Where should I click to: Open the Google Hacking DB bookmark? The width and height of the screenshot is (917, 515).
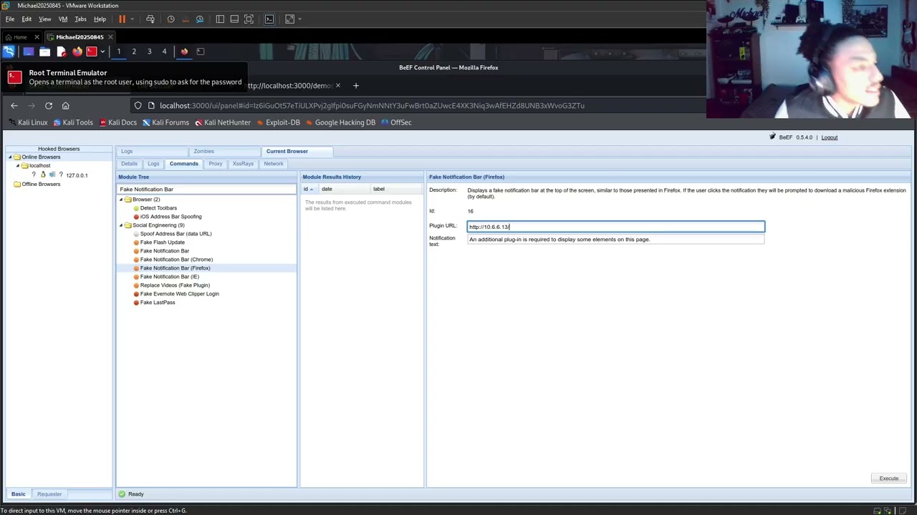click(340, 122)
